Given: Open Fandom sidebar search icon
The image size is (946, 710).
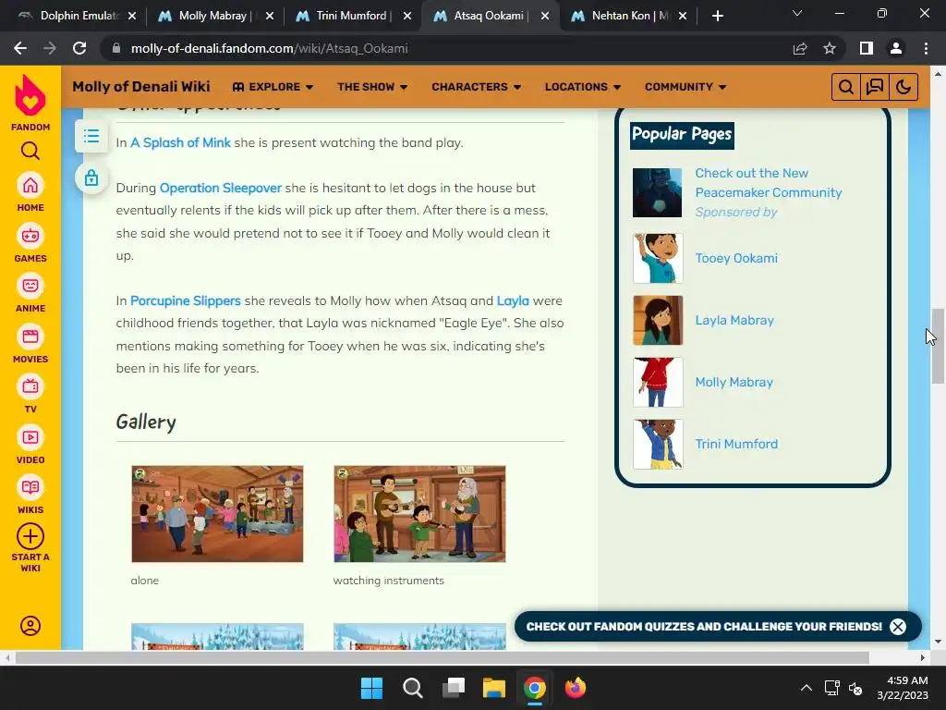Looking at the screenshot, I should coord(30,151).
